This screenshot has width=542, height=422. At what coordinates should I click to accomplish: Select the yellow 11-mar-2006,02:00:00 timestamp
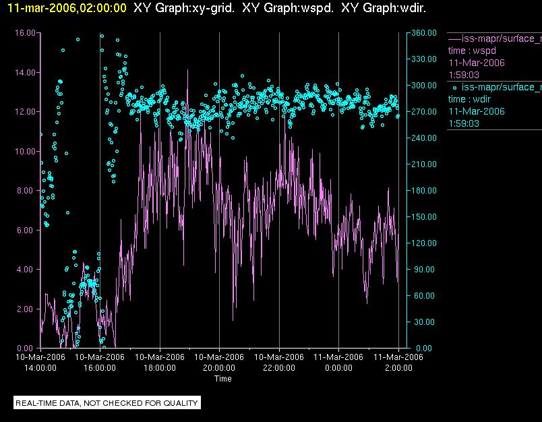click(x=67, y=8)
